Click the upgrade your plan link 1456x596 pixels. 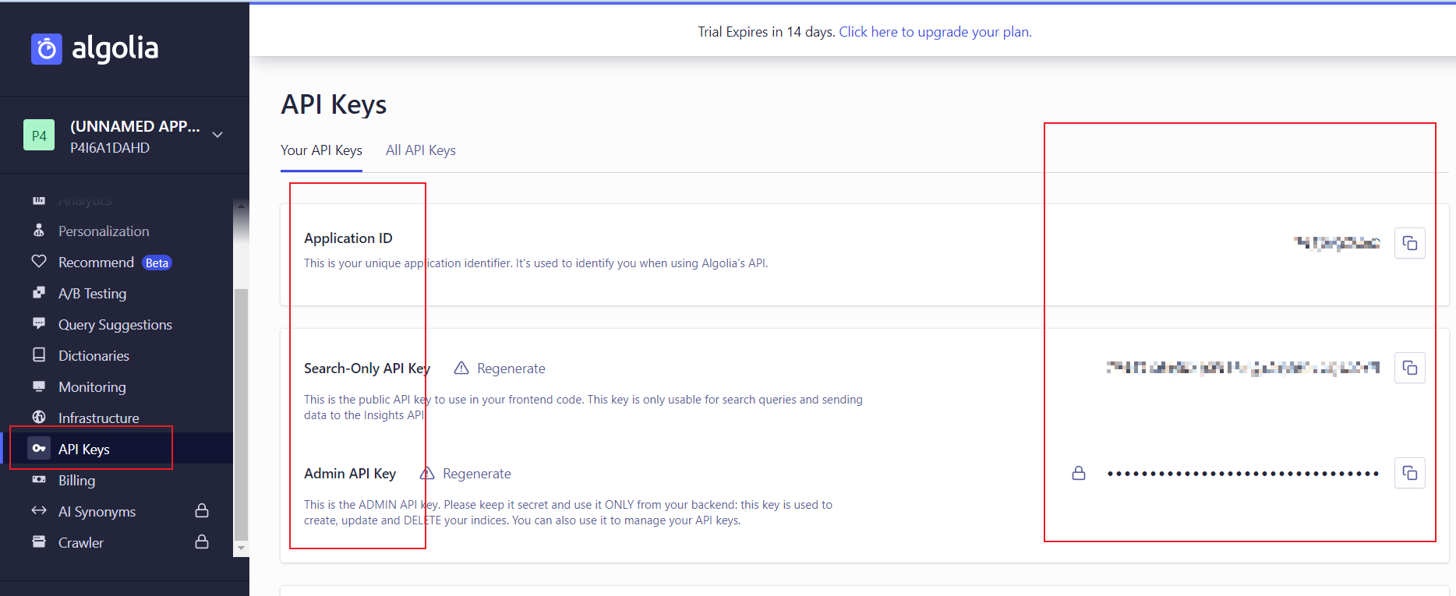(935, 32)
